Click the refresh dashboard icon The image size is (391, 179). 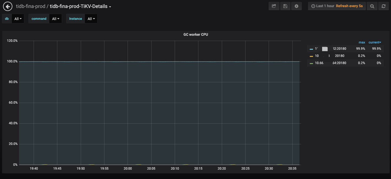tap(384, 6)
